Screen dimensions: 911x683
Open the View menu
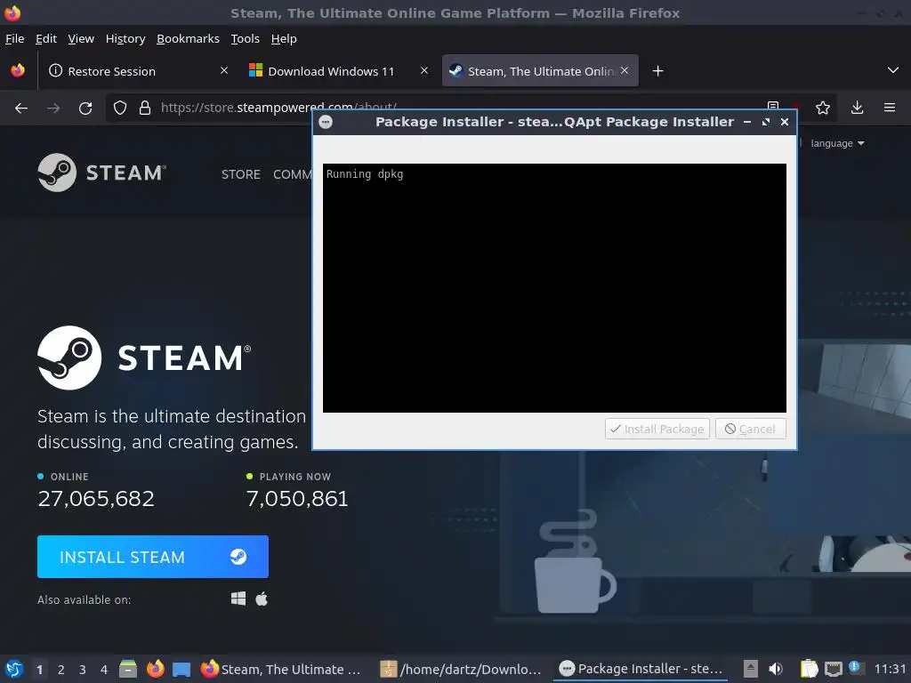pos(81,38)
